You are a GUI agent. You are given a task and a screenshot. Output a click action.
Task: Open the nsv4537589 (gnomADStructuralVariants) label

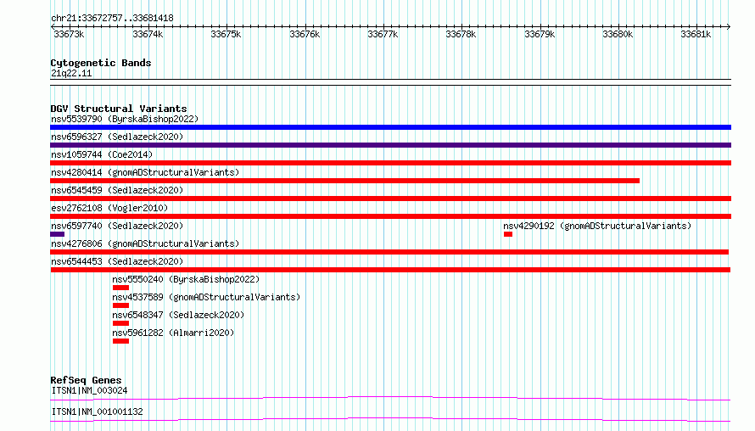click(x=206, y=297)
